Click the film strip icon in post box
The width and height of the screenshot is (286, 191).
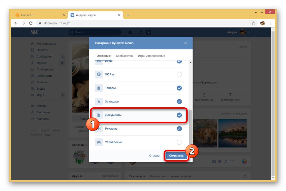220,162
